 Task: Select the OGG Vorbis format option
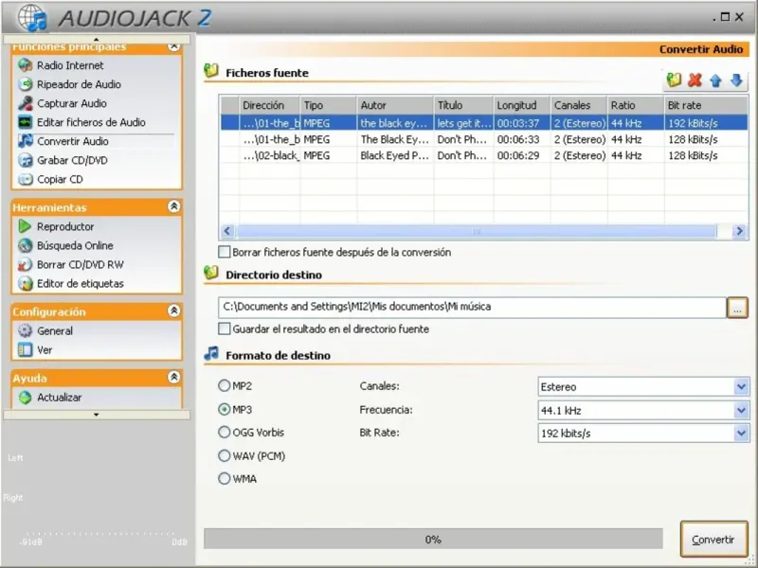tap(224, 432)
